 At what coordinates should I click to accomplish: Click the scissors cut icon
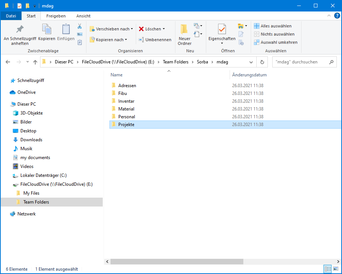[x=80, y=26]
